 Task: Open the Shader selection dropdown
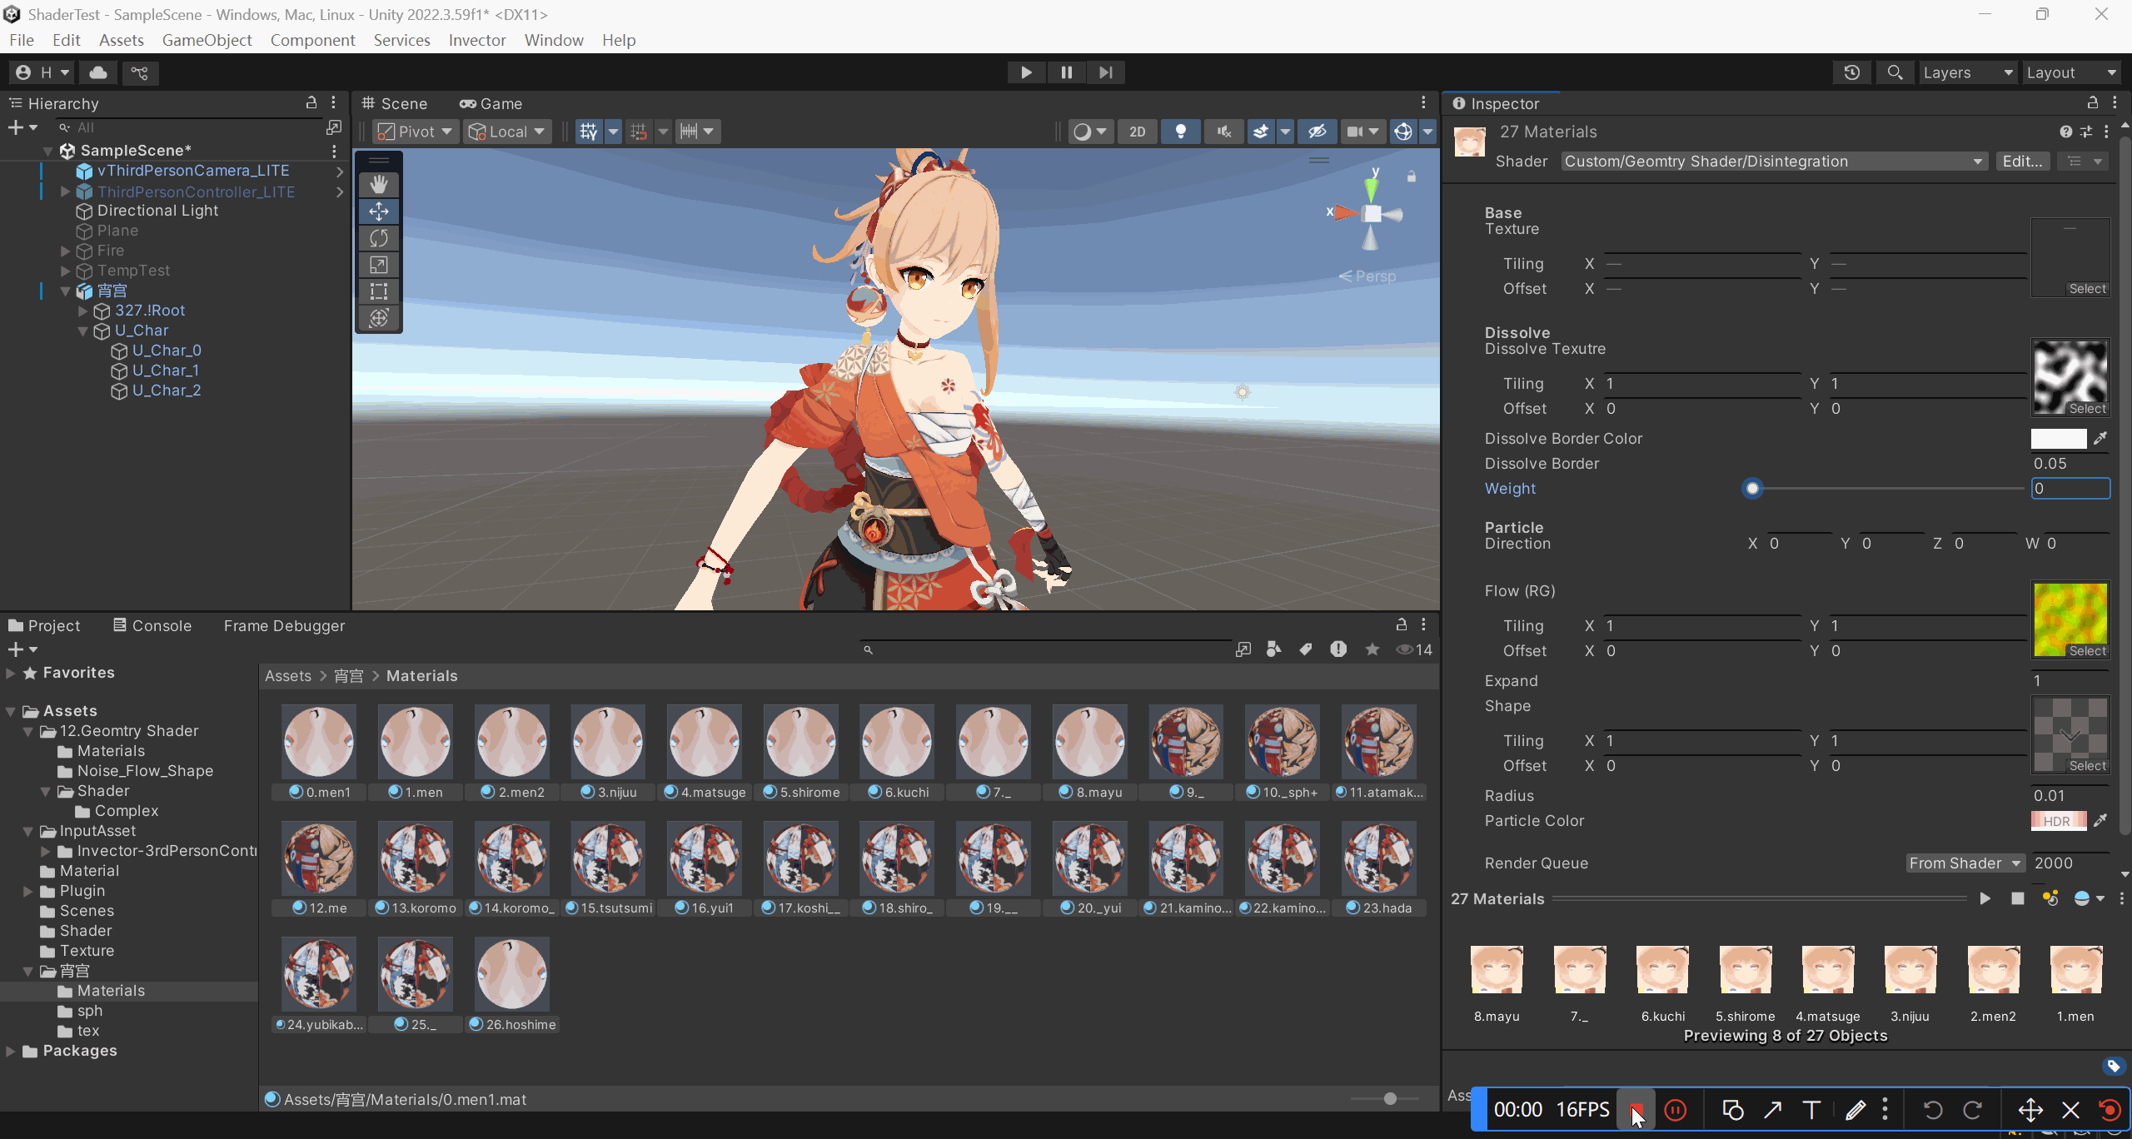point(1774,162)
